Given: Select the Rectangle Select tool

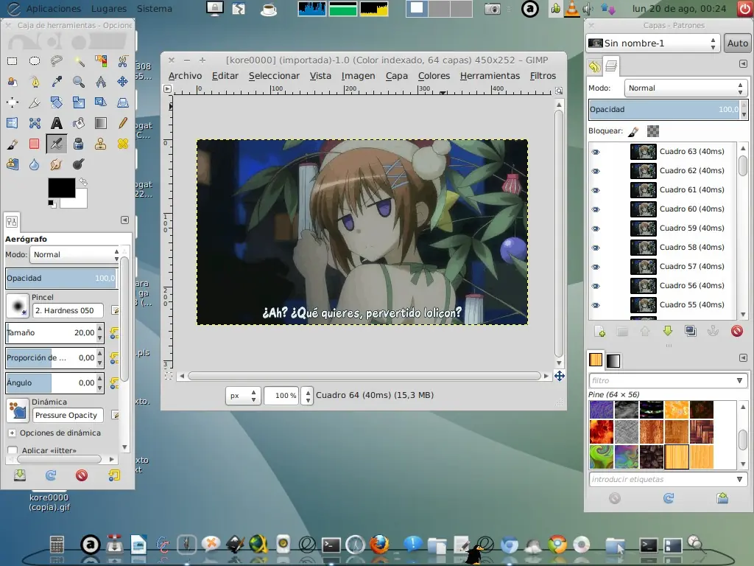Looking at the screenshot, I should click(x=13, y=61).
